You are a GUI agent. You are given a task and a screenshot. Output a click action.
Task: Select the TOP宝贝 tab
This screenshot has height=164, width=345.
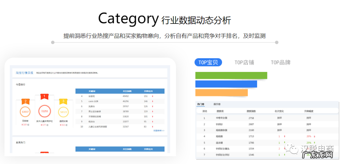208,62
